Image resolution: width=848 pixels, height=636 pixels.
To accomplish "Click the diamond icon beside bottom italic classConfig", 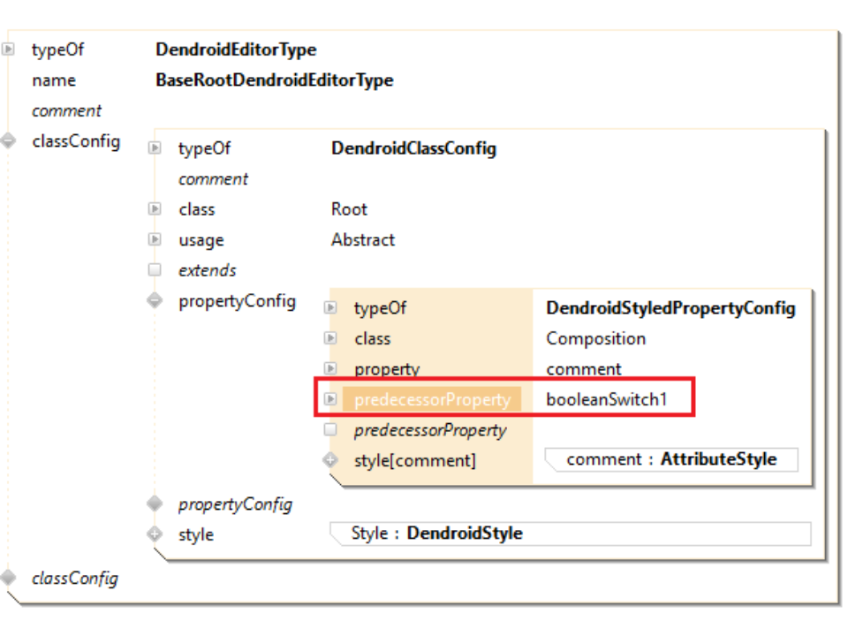I will (9, 579).
